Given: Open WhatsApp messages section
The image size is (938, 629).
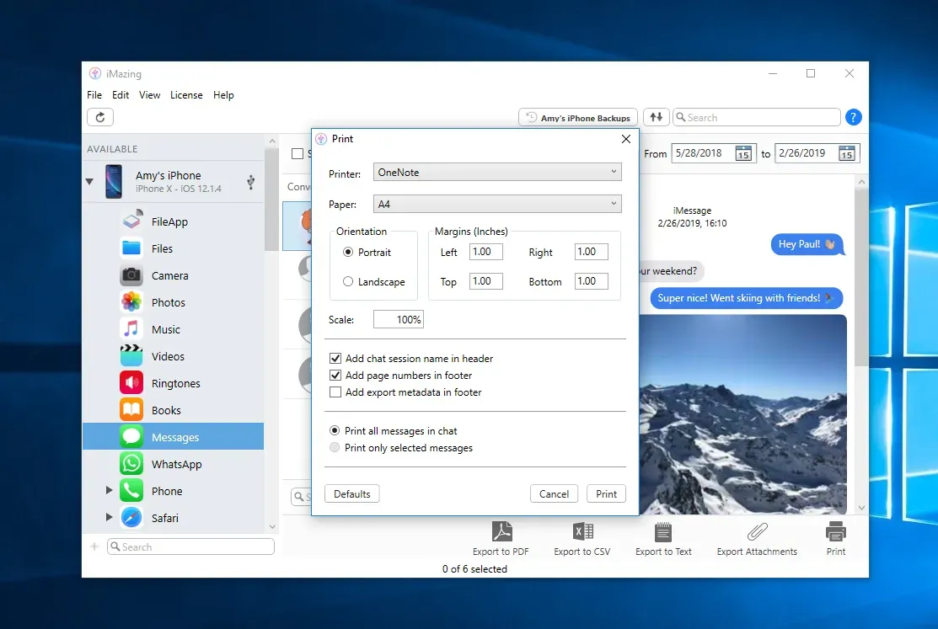Looking at the screenshot, I should coord(176,464).
